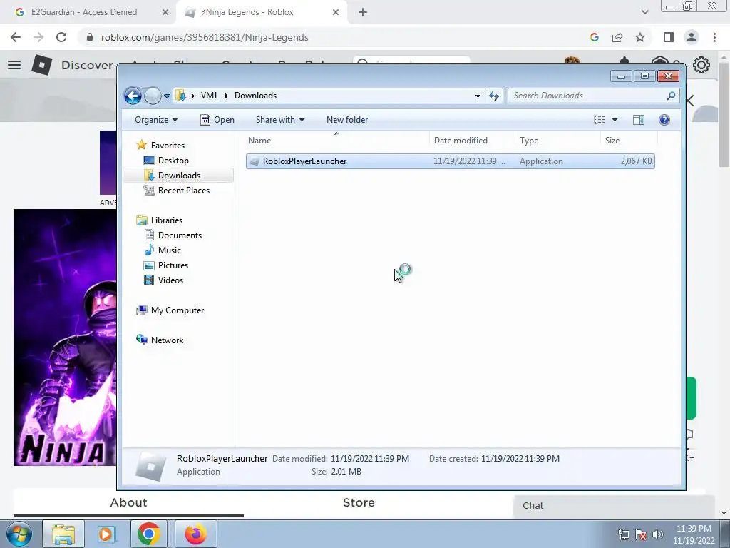Select Network in navigation pane
730x548 pixels.
pyautogui.click(x=160, y=340)
